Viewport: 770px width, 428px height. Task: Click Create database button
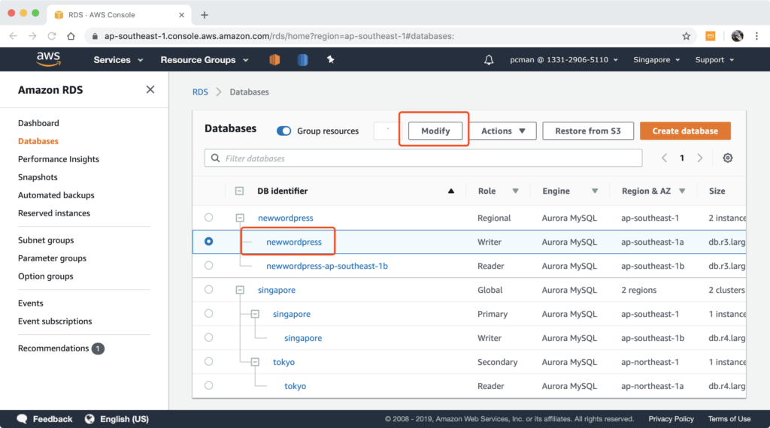[685, 131]
